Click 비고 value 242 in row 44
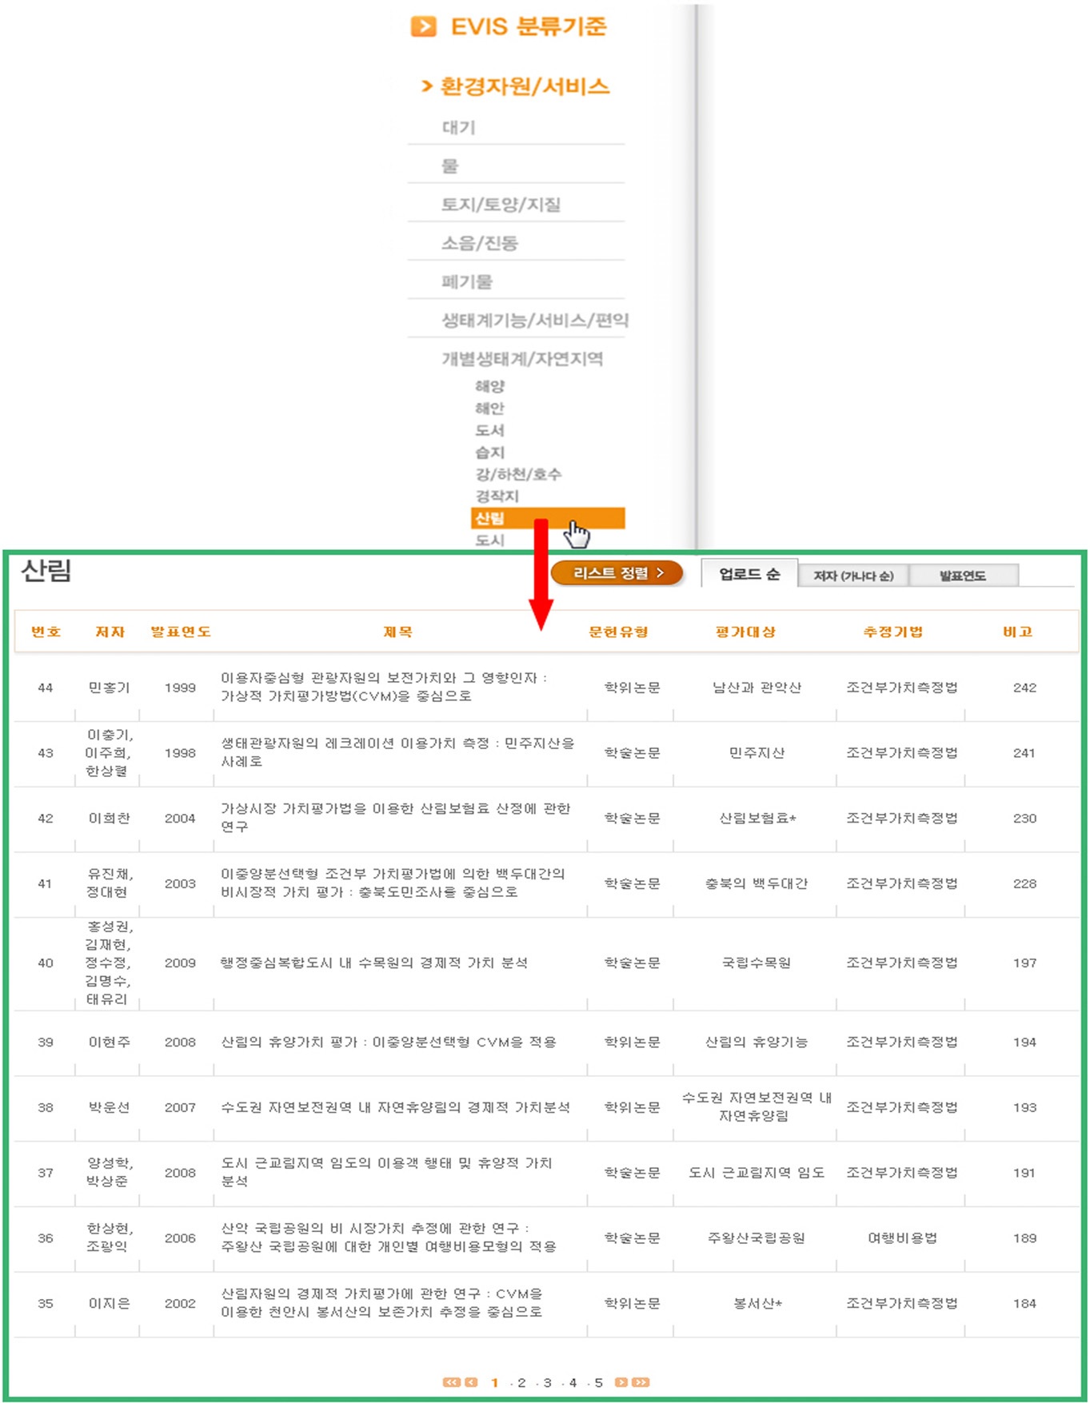The image size is (1090, 1403). coord(1024,688)
